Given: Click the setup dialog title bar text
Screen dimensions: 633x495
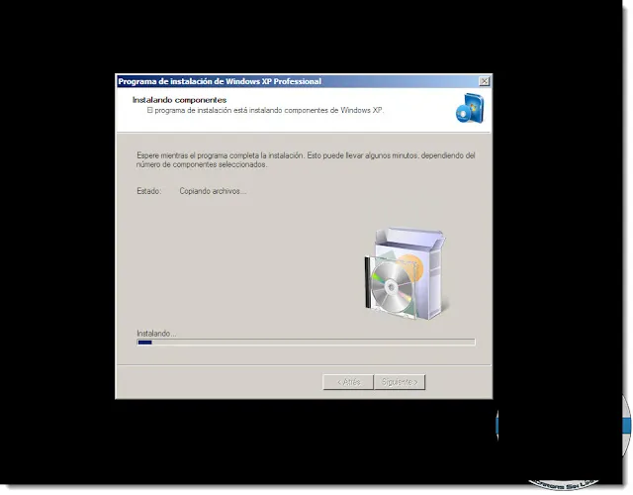Looking at the screenshot, I should 220,81.
